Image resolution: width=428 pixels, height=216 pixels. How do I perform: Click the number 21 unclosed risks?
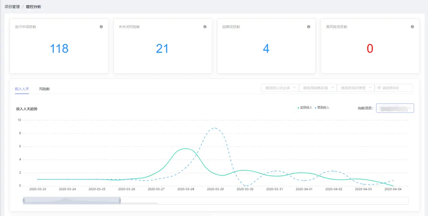tap(162, 49)
